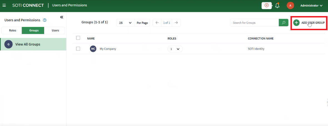Go to next page arrow
Viewport: 328px width, 126px height.
176,23
